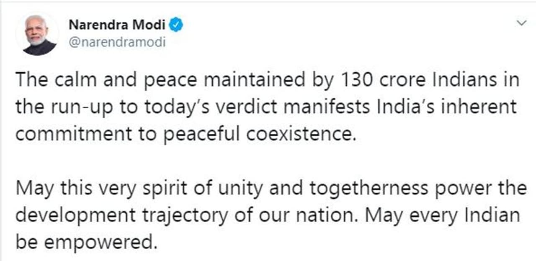Click the line "commitment to peaceful coexistence."
The image size is (536, 261).
point(186,135)
